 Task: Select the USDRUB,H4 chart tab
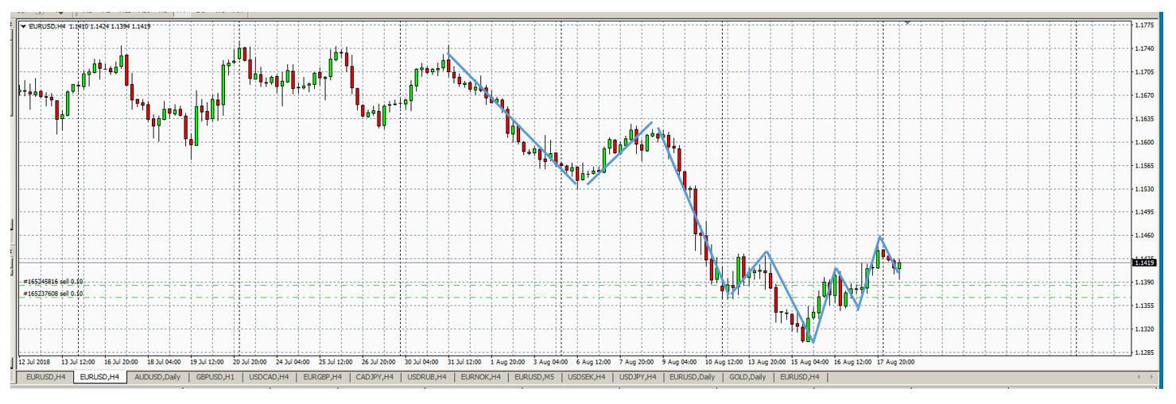tap(427, 377)
